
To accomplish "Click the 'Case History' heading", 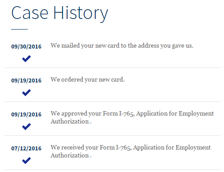I will click(60, 14).
